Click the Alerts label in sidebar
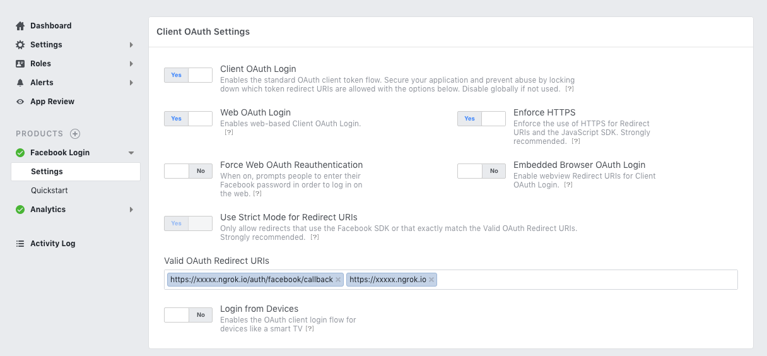767x356 pixels. [x=42, y=83]
